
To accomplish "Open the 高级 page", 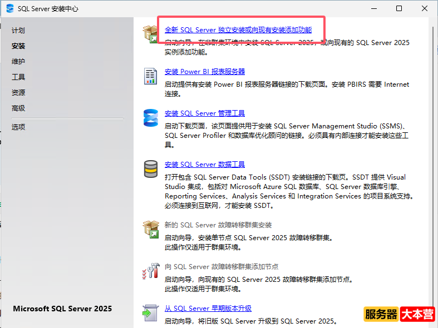I will pyautogui.click(x=18, y=108).
